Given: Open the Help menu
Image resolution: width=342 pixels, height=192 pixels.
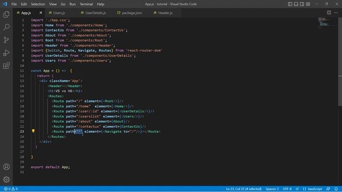Looking at the screenshot, I should coord(100,4).
